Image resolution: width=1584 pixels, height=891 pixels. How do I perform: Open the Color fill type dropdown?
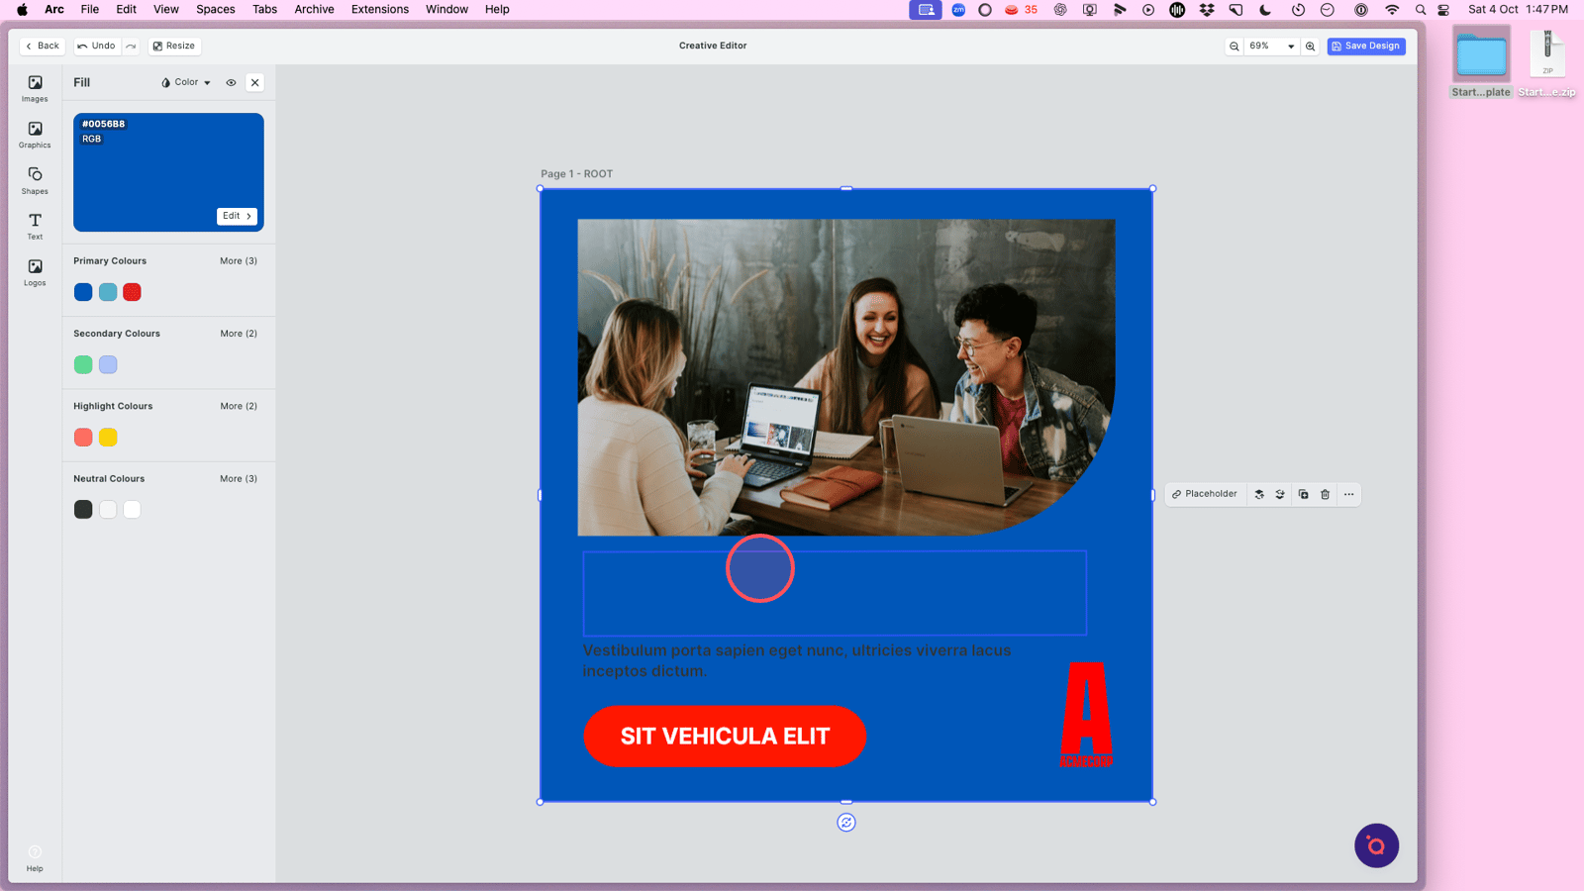pyautogui.click(x=186, y=83)
